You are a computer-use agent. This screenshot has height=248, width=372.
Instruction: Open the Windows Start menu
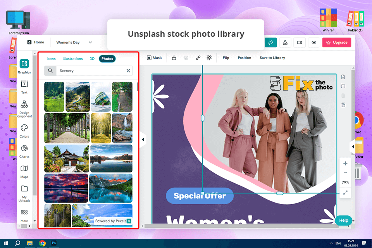6,243
